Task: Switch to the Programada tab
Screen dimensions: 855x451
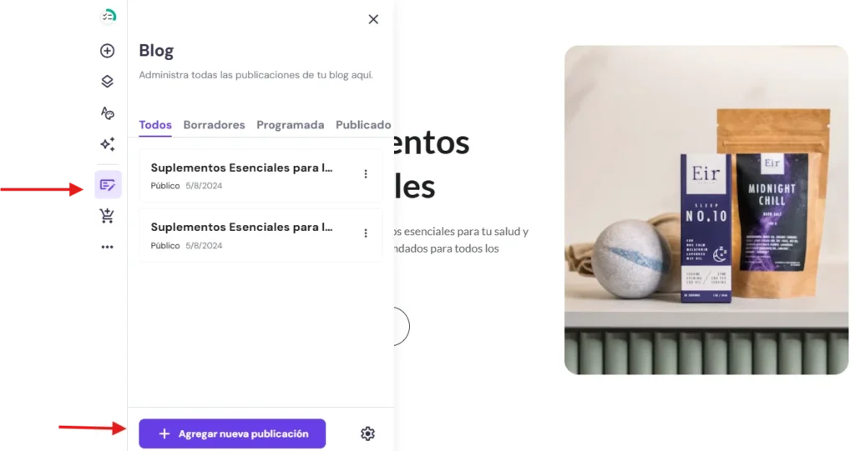Action: [291, 125]
